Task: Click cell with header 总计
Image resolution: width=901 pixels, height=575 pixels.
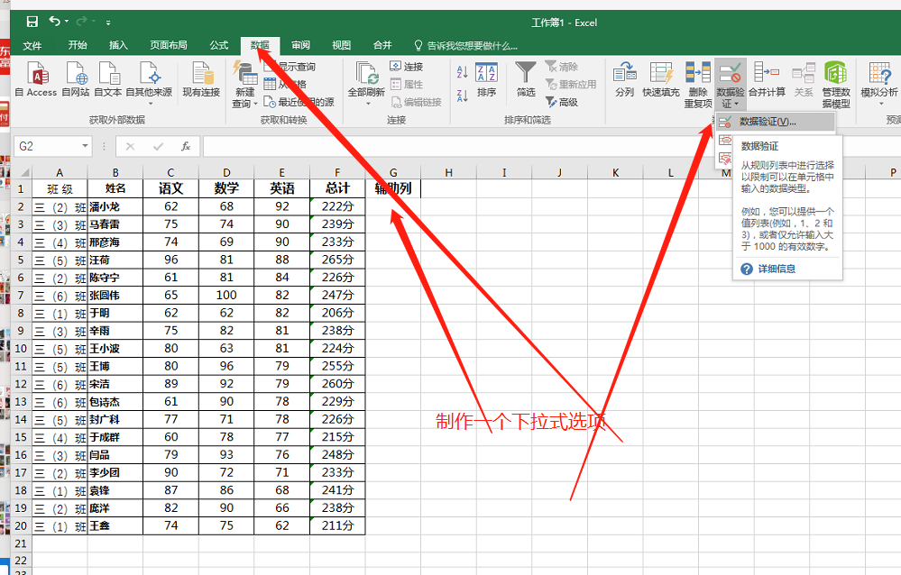Action: coord(337,188)
